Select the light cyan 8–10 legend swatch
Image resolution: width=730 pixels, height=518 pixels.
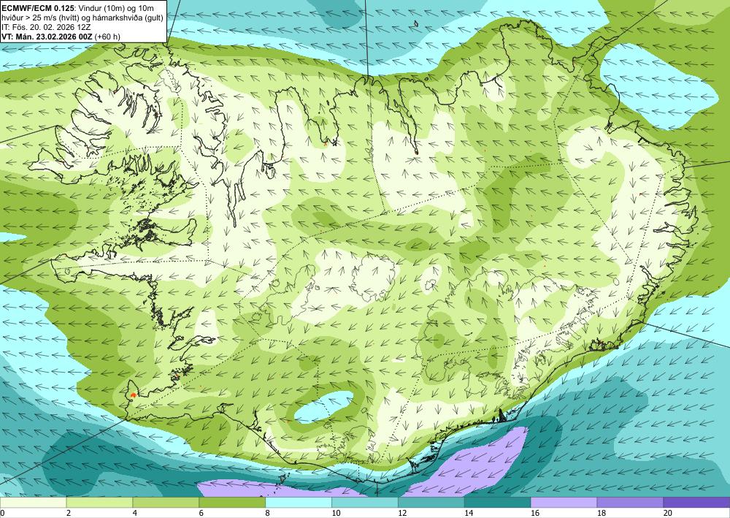pyautogui.click(x=299, y=502)
